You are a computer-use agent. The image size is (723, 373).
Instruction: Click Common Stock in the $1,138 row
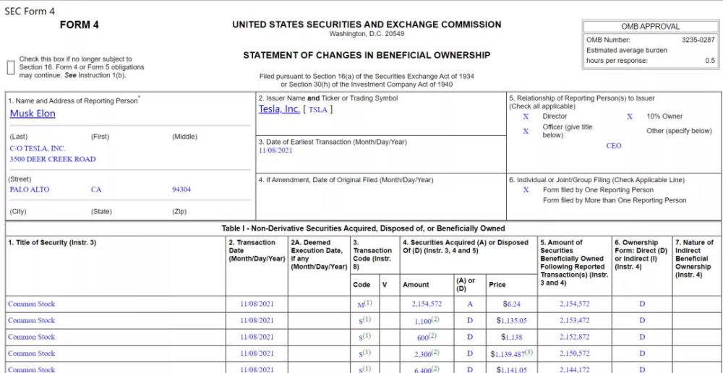coord(31,337)
